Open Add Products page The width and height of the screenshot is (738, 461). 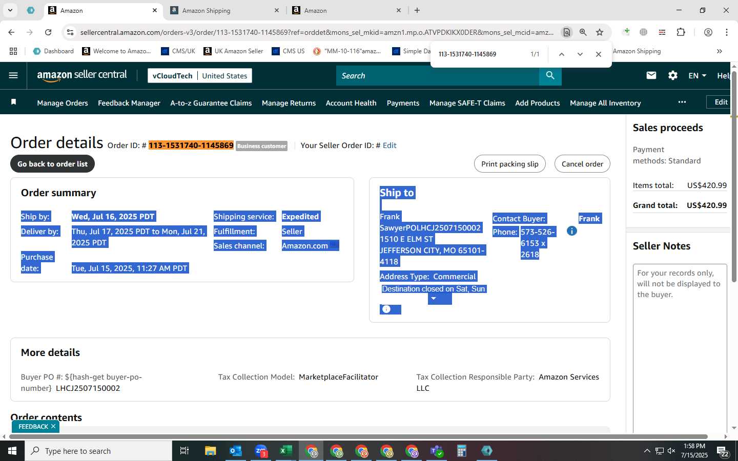click(538, 103)
